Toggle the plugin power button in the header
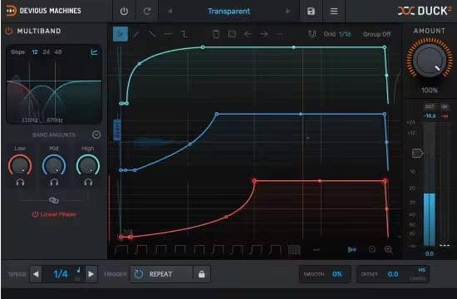 124,11
